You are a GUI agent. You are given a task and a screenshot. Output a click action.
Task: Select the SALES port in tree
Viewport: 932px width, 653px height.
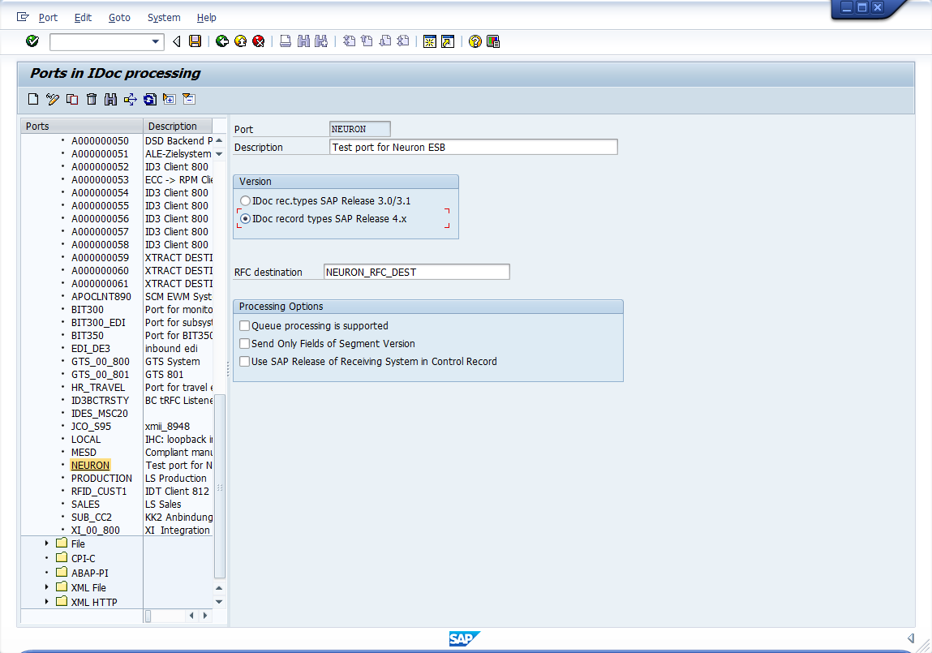pyautogui.click(x=86, y=504)
